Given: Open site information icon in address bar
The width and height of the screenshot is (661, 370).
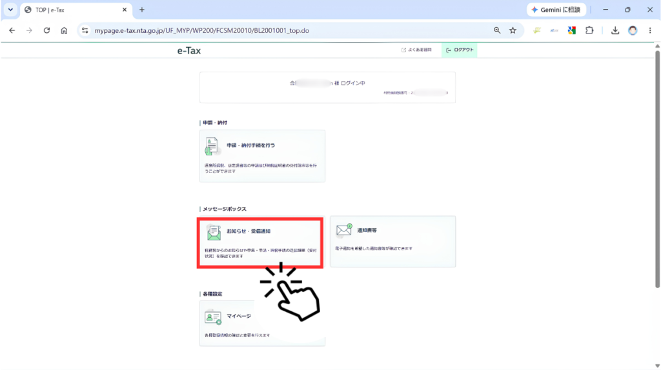Looking at the screenshot, I should [x=85, y=30].
